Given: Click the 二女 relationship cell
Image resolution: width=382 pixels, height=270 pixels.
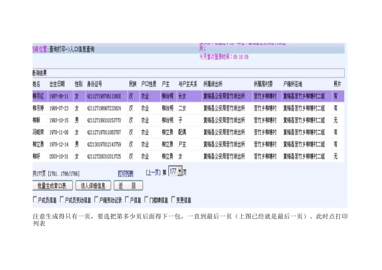Looking at the screenshot, I should pyautogui.click(x=182, y=108).
